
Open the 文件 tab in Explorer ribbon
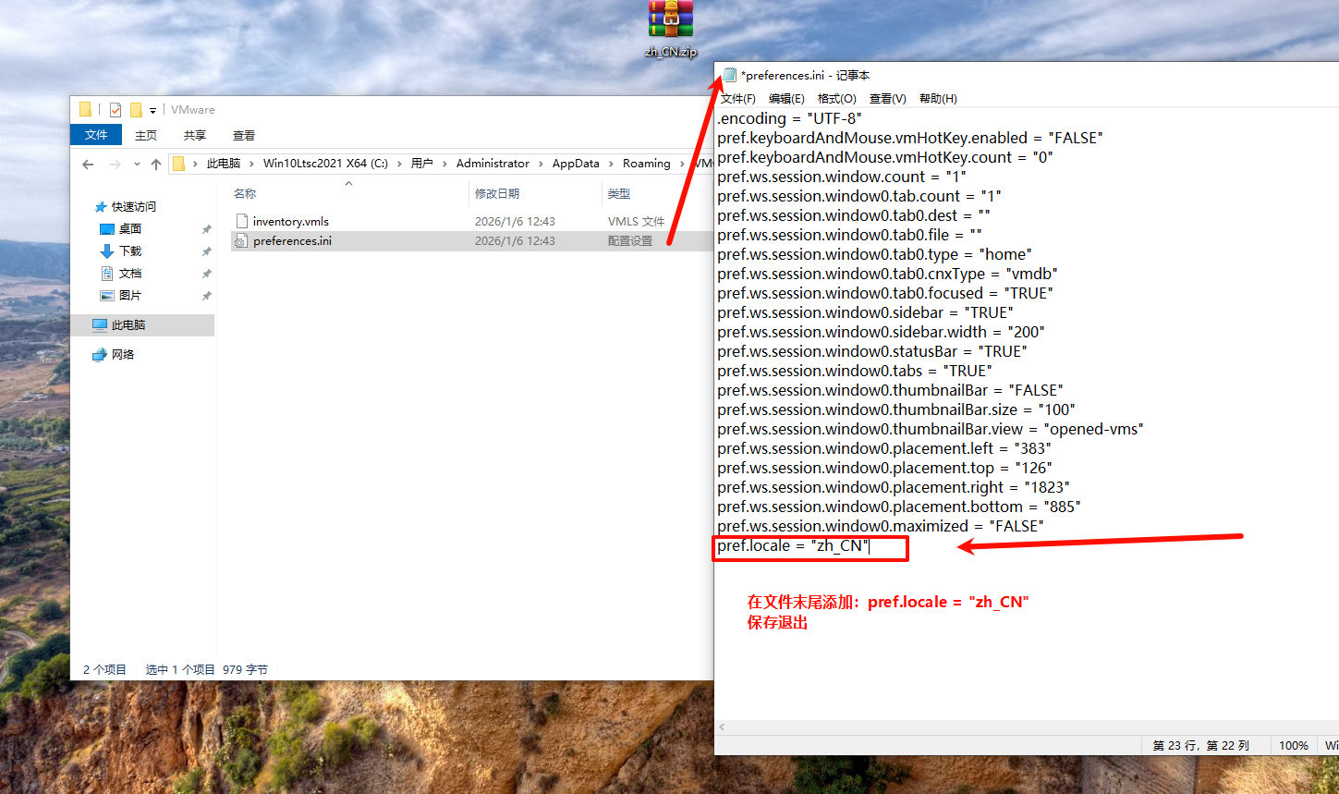[x=96, y=135]
